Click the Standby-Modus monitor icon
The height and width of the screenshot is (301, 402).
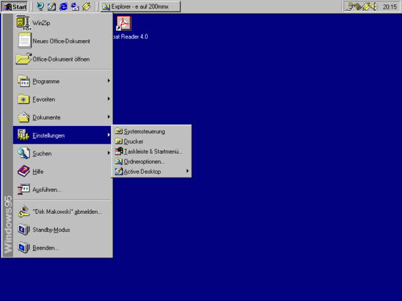click(24, 230)
